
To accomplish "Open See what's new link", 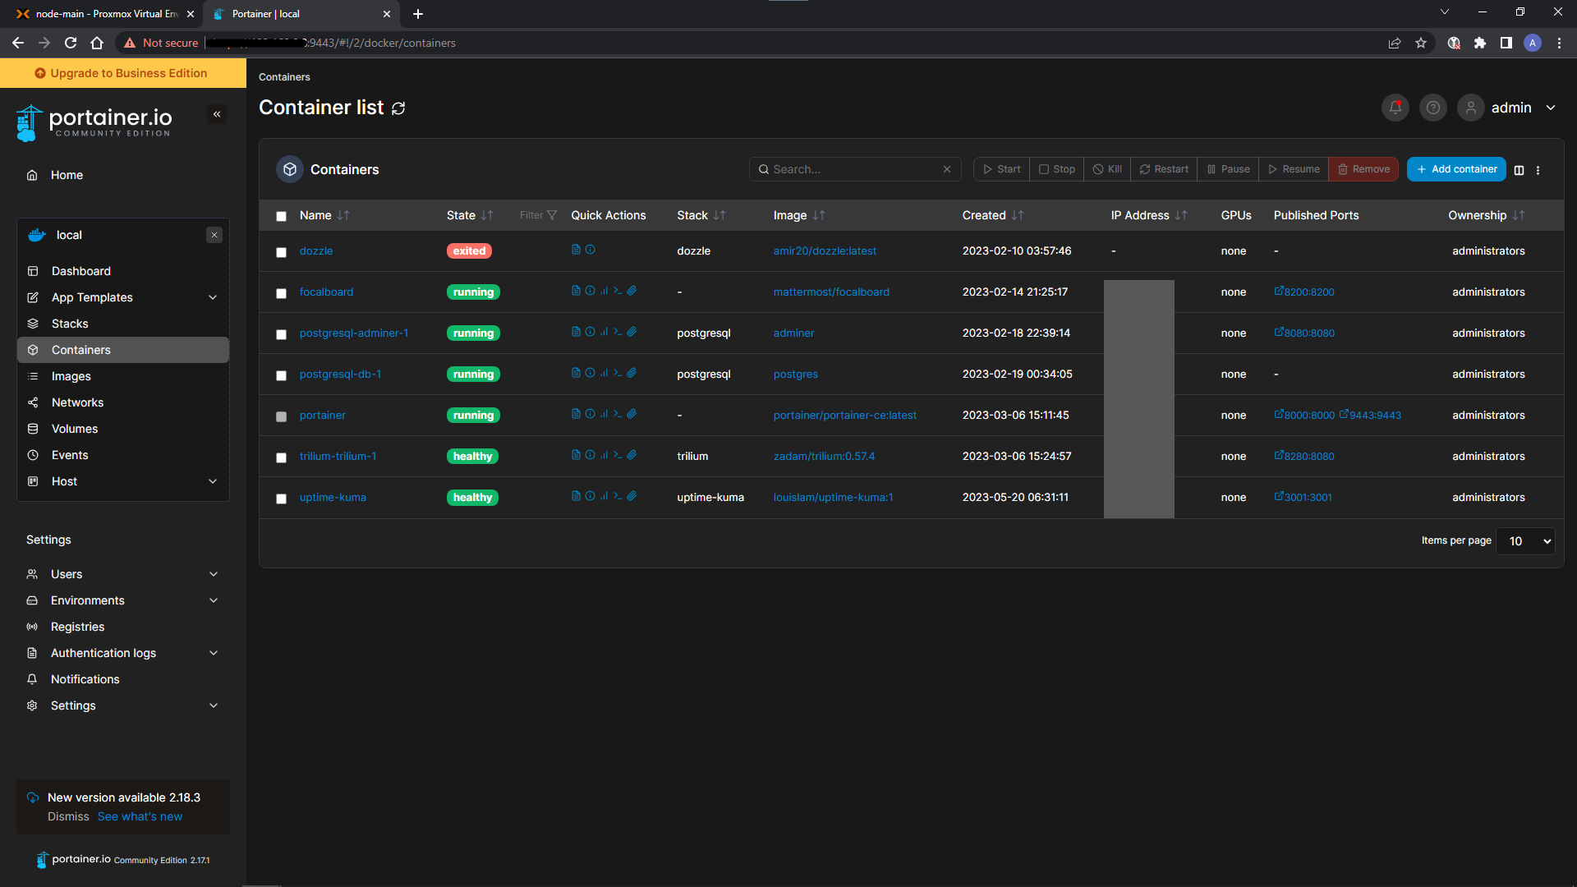I will tap(140, 816).
